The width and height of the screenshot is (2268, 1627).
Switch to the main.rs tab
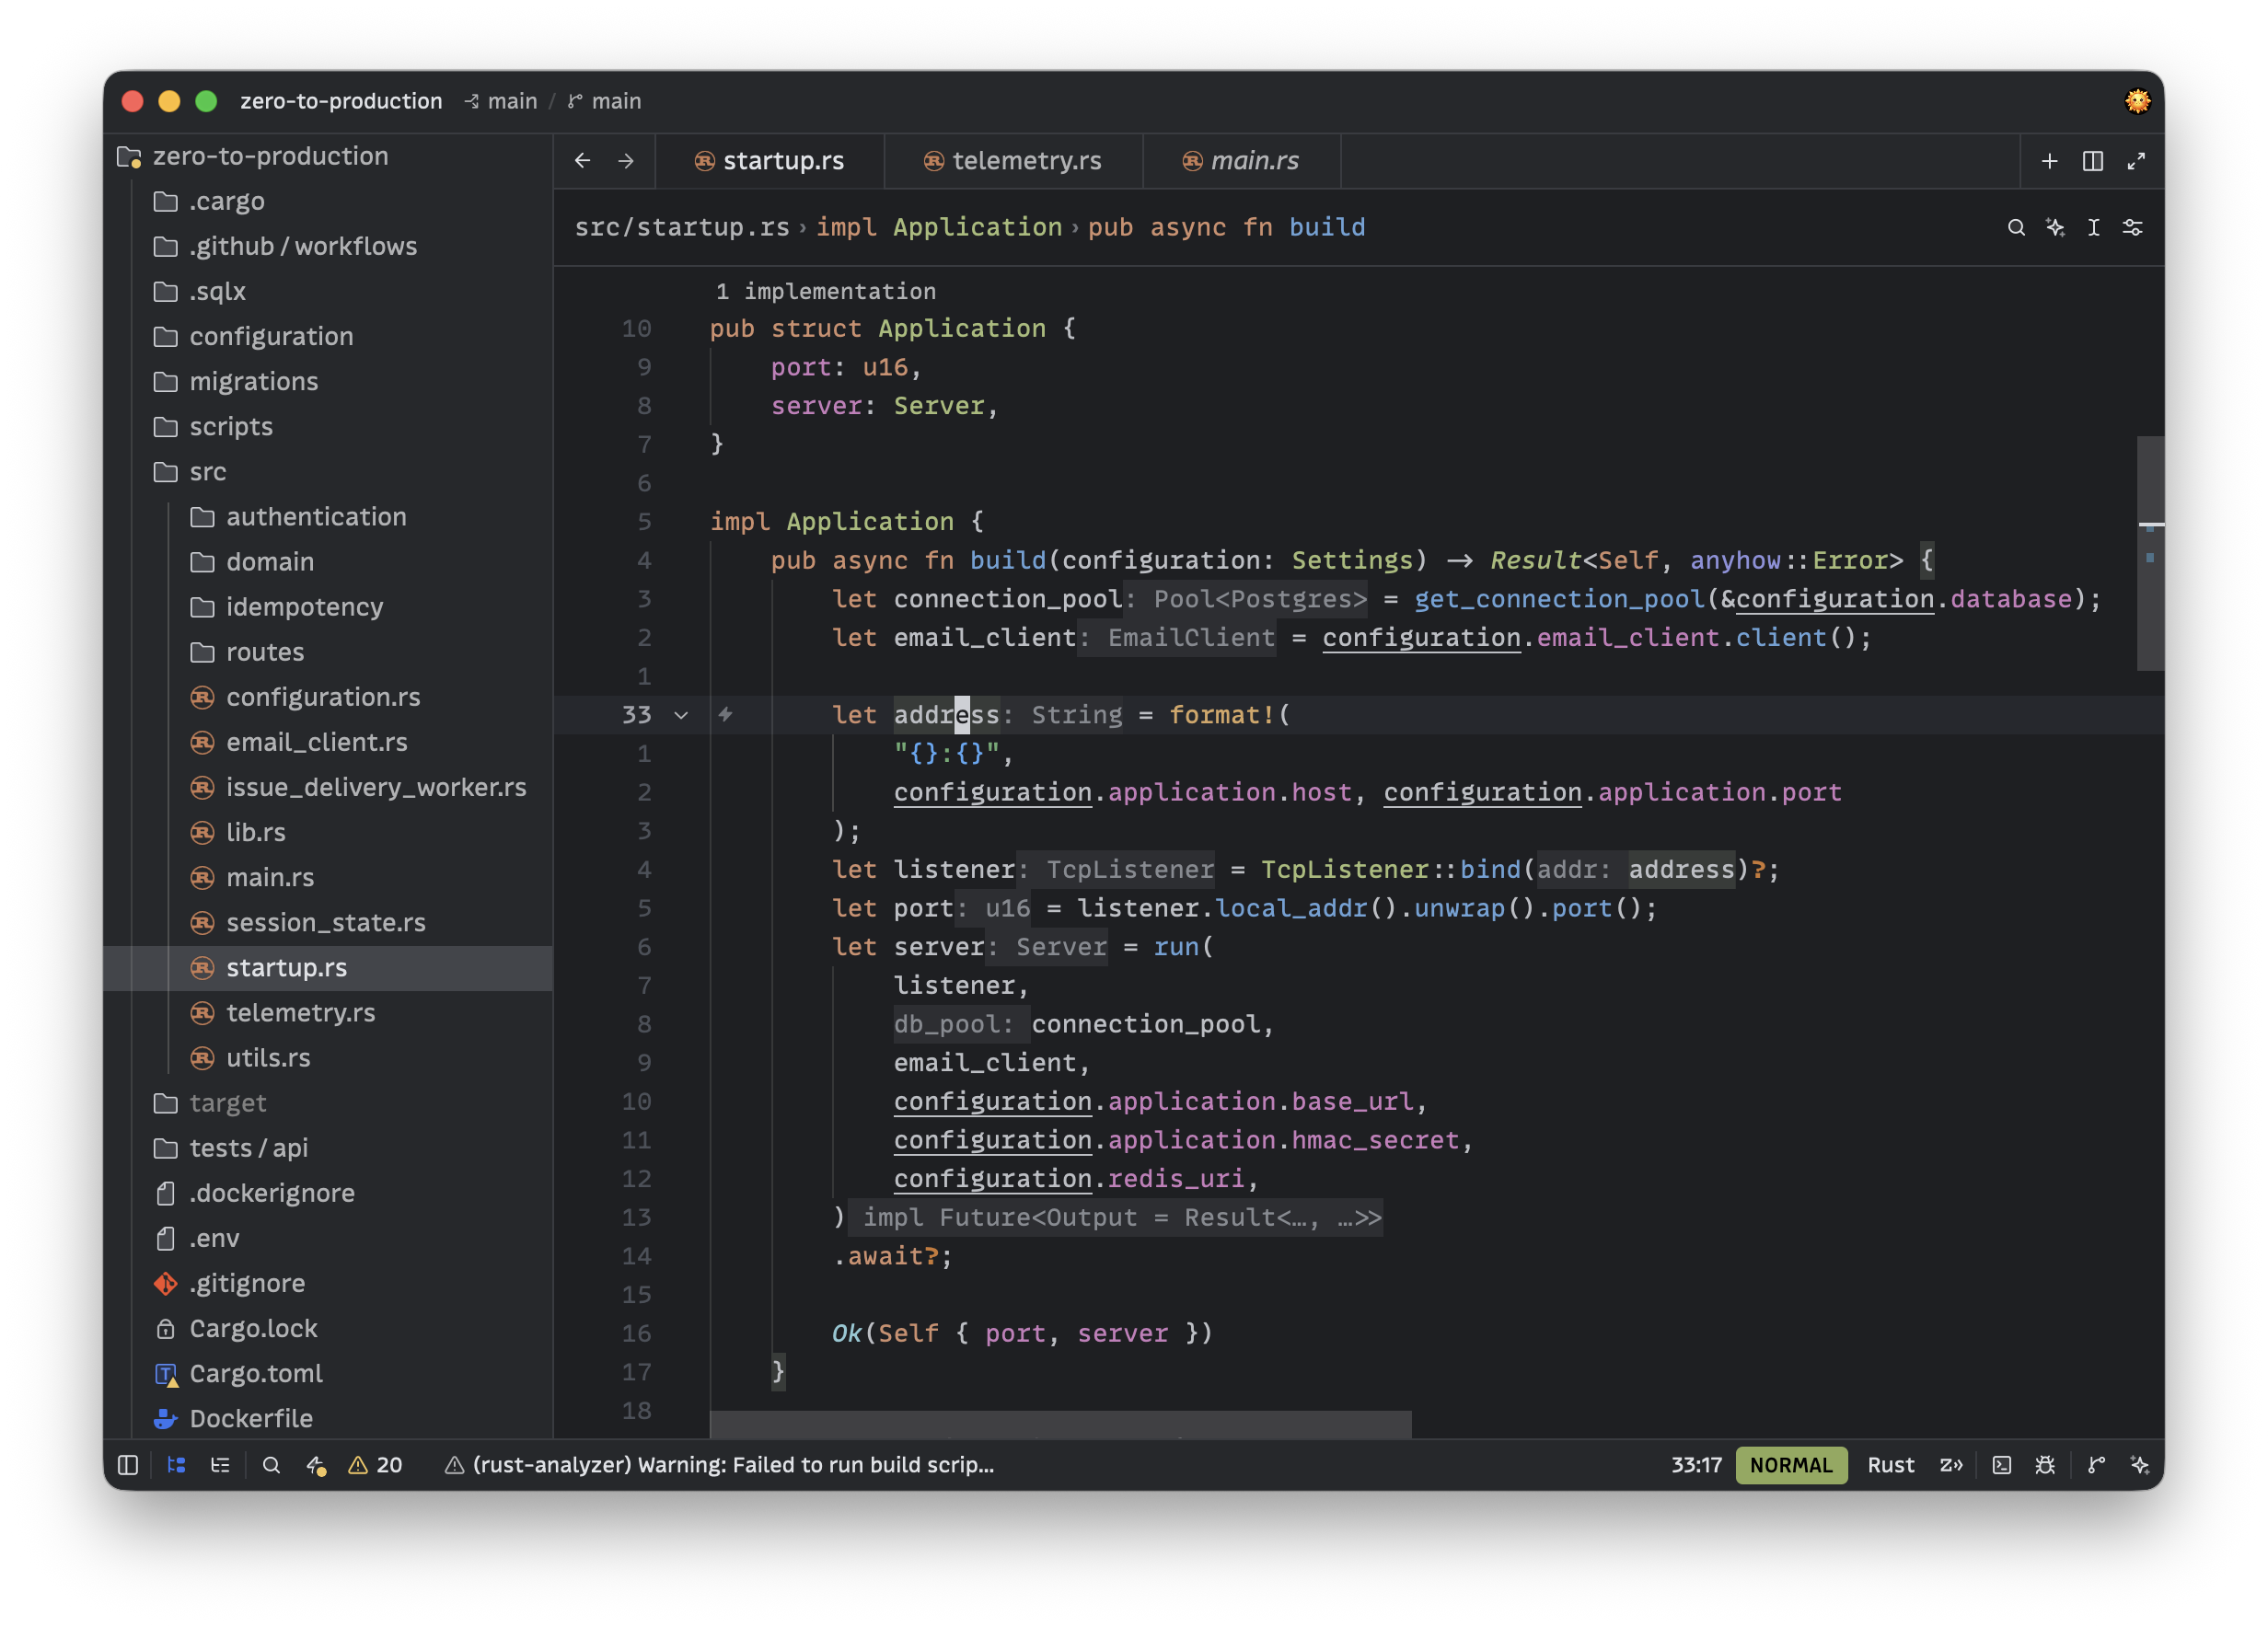pos(1241,161)
